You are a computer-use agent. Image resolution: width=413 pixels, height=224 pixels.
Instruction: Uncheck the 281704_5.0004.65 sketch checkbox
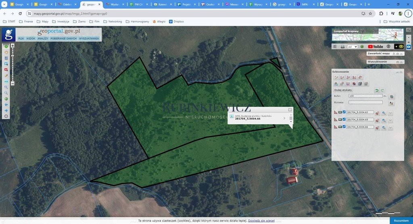pos(344,120)
